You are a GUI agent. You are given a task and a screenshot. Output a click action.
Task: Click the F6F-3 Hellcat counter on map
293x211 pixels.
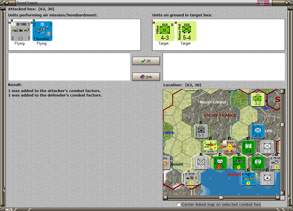(239, 163)
